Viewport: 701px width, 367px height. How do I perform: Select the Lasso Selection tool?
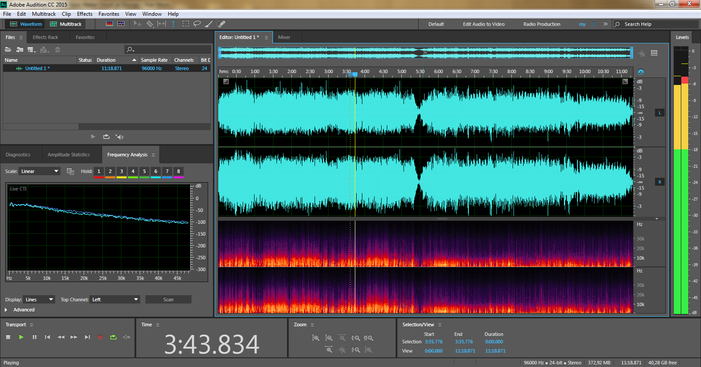197,24
